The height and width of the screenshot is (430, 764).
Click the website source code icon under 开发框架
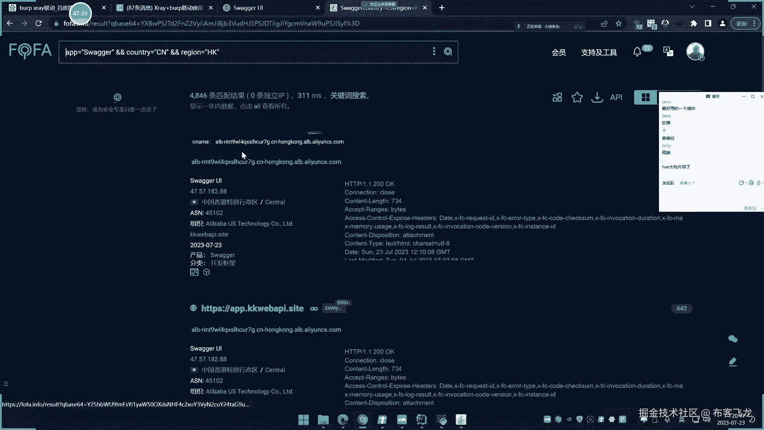point(194,272)
